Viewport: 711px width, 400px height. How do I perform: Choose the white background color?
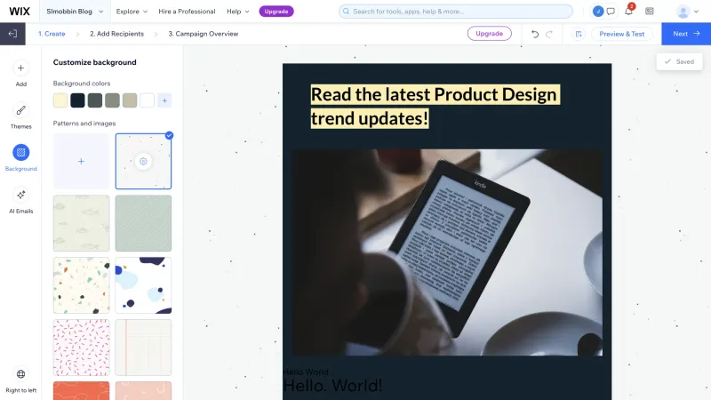click(x=147, y=100)
